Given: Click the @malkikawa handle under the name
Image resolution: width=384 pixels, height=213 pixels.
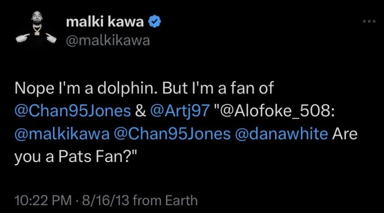Looking at the screenshot, I should coord(108,40).
